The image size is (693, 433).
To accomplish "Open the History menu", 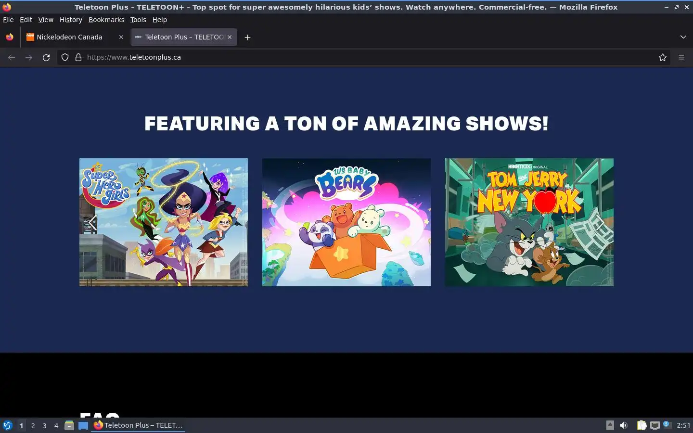I will pos(71,20).
